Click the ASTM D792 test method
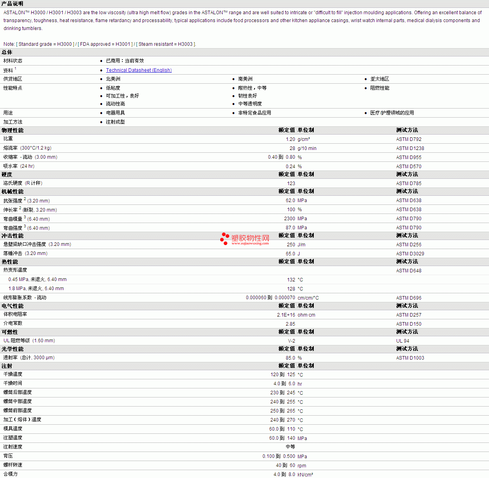The image size is (489, 478). click(409, 139)
